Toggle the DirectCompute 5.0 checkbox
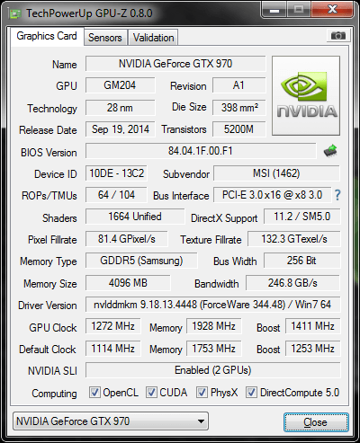 click(x=251, y=392)
